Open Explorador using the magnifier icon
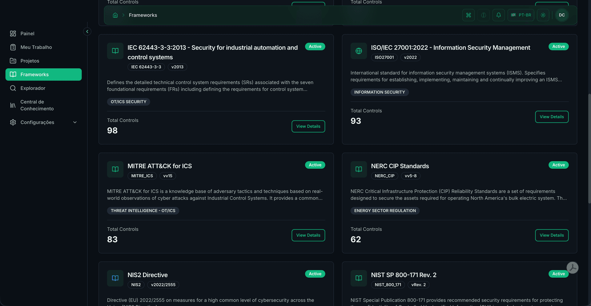This screenshot has width=591, height=306. (x=13, y=88)
